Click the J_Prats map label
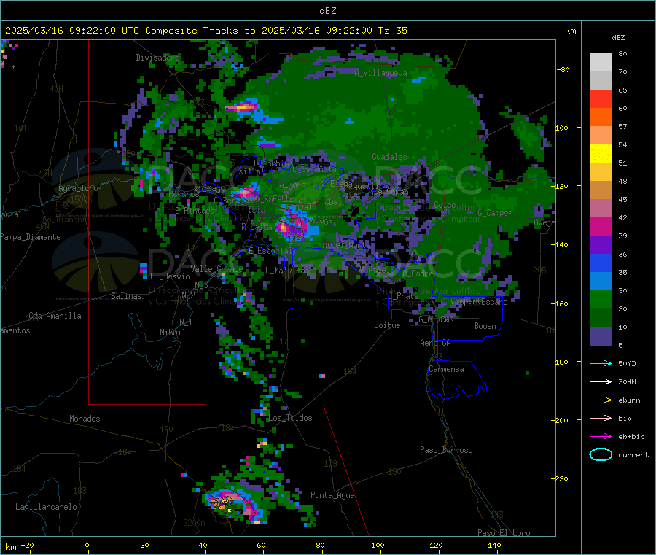656x555 pixels. pos(403,295)
